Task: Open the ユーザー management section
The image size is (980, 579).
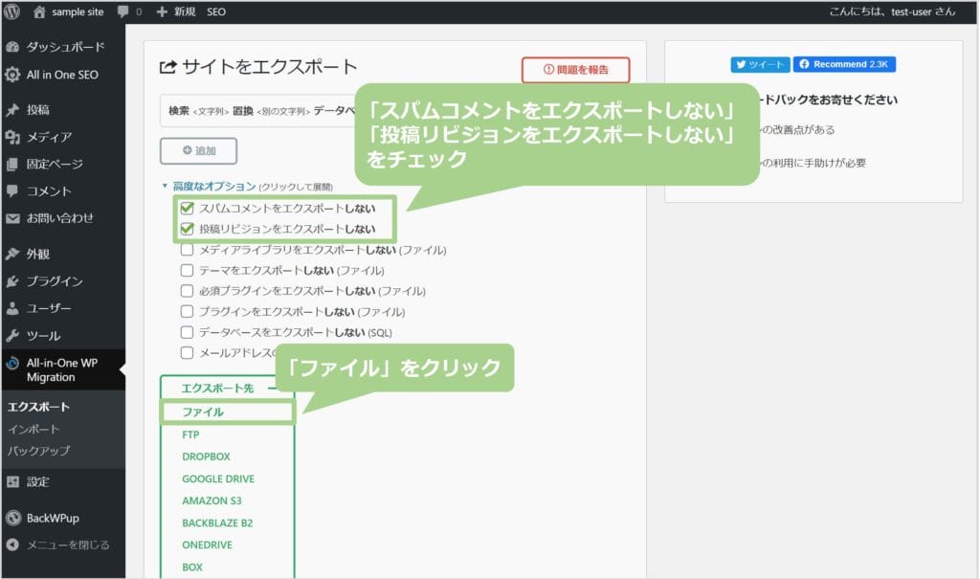Action: click(x=13, y=308)
